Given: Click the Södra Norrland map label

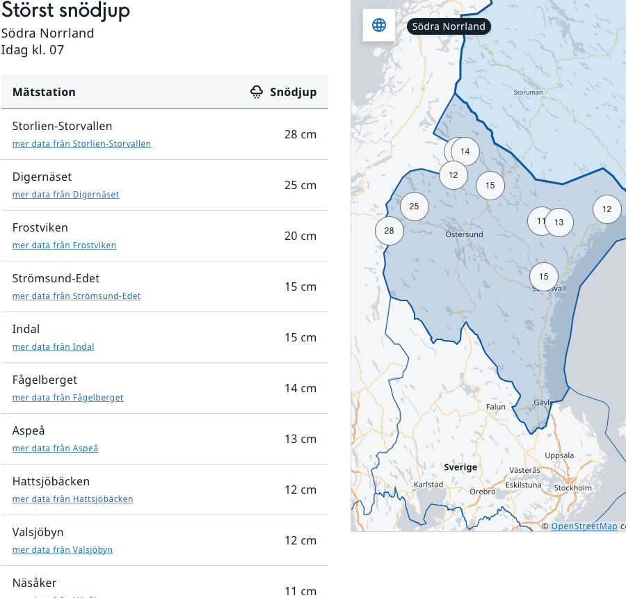Looking at the screenshot, I should 449,26.
